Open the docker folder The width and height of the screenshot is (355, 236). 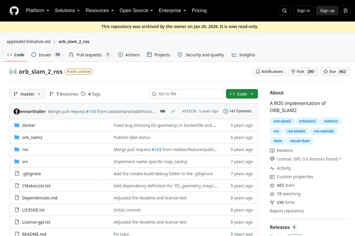click(29, 125)
